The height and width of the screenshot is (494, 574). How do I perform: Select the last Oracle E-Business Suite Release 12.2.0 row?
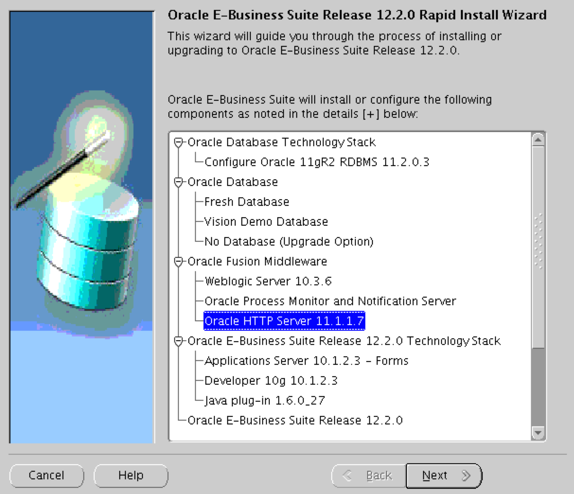[x=295, y=421]
